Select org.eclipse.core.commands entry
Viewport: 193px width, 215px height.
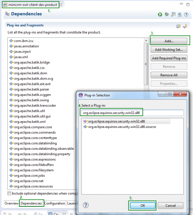pos(33,133)
